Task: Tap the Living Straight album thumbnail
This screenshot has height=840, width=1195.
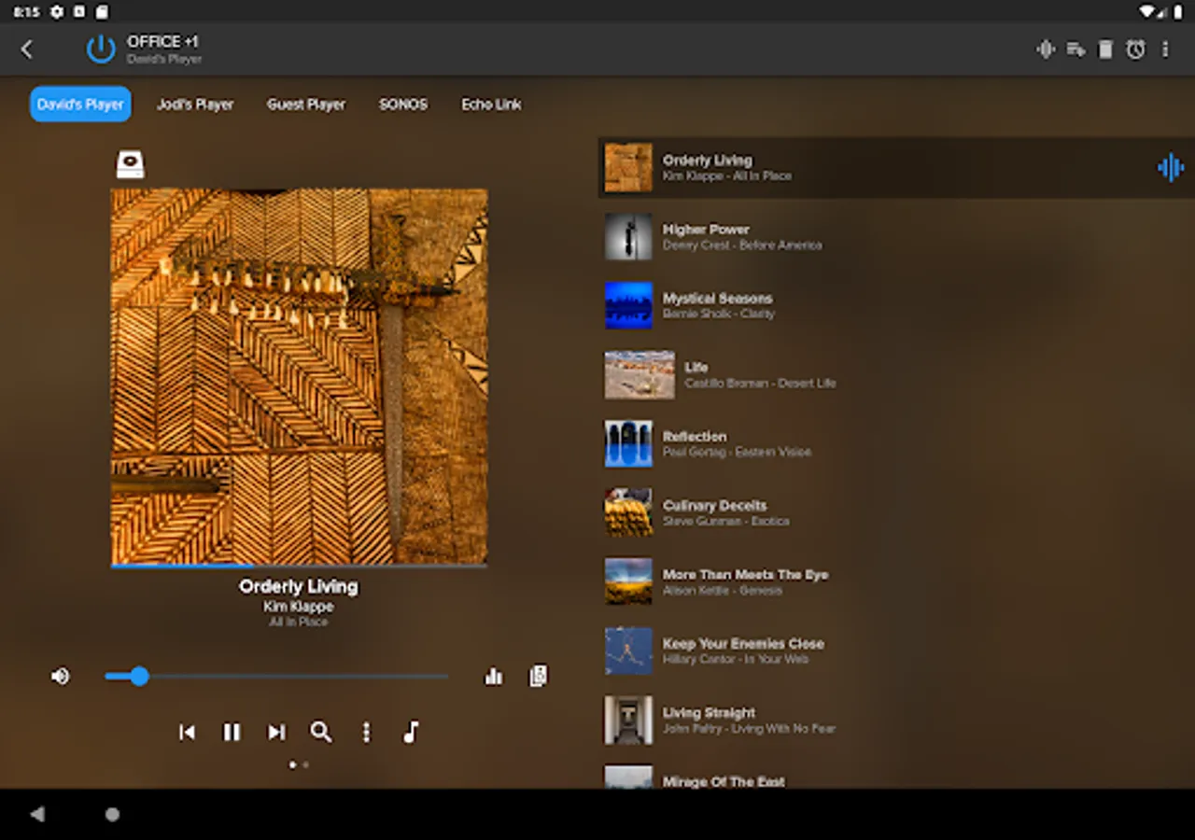Action: pos(628,721)
